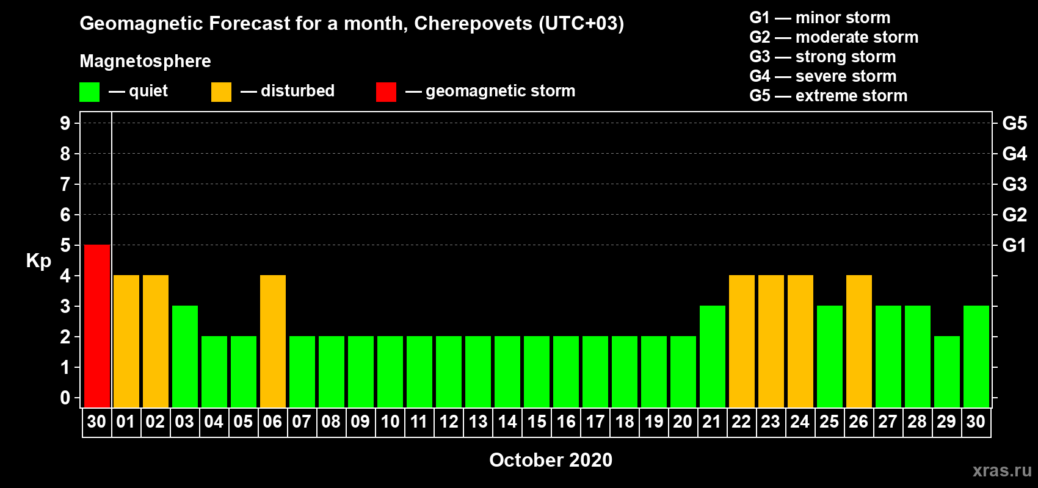Select the green bar above date 21

[713, 357]
